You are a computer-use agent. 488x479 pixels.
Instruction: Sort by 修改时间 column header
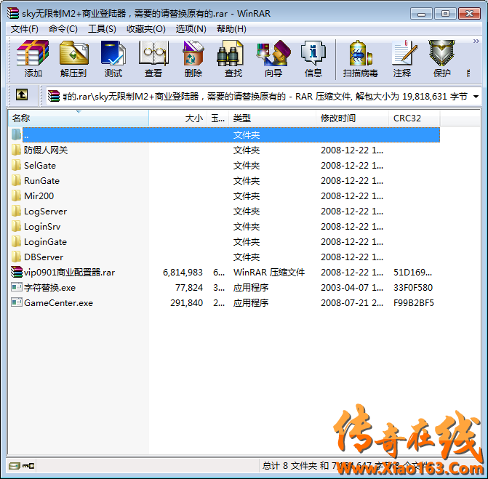[x=352, y=118]
